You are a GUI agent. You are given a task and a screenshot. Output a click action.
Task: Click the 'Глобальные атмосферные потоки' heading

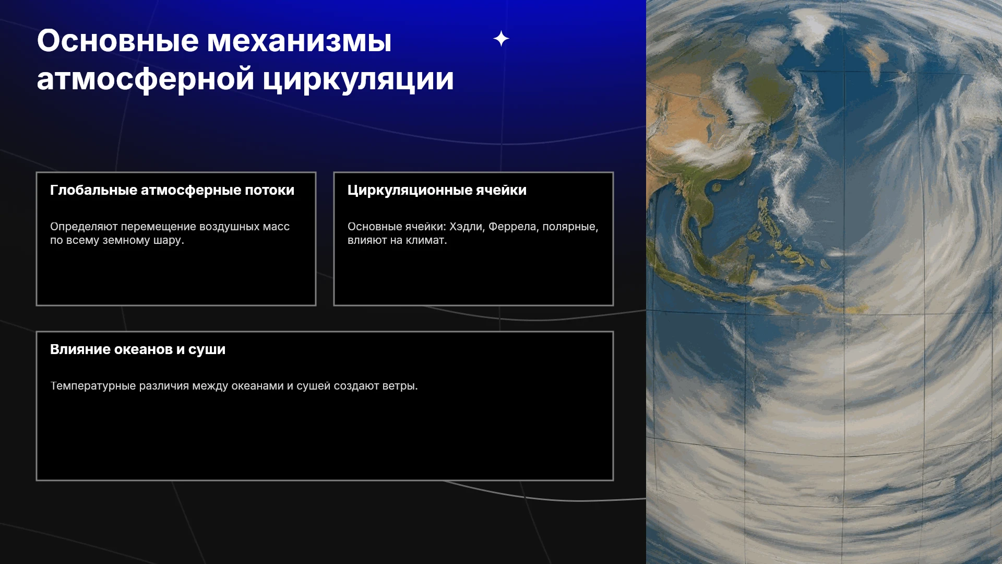point(172,190)
